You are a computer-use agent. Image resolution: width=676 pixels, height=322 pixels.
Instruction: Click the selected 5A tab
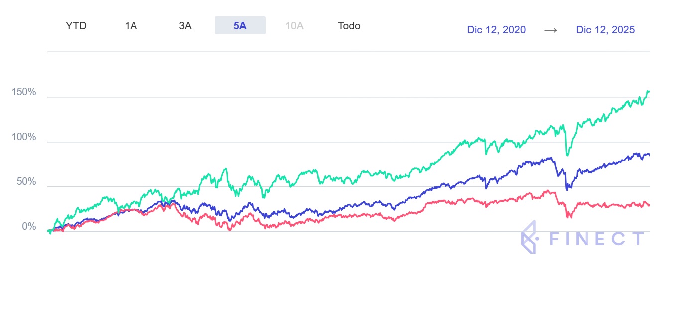coord(240,26)
